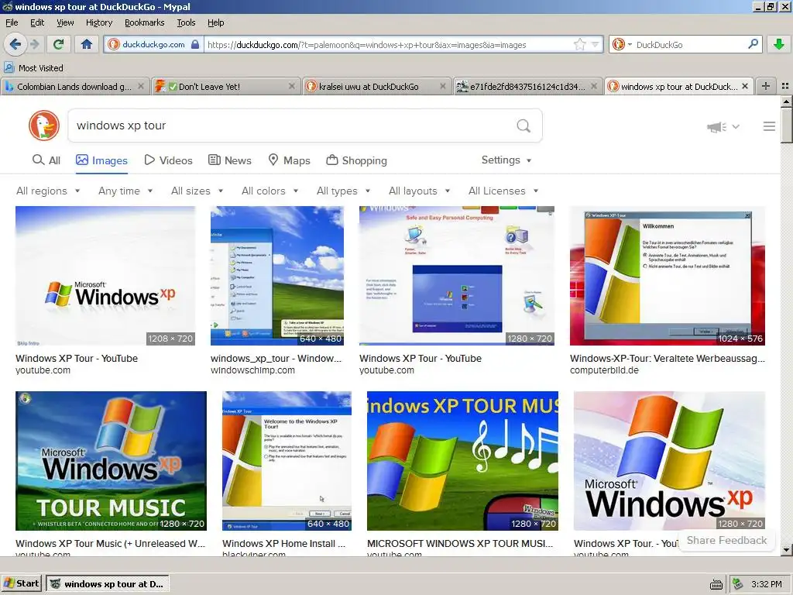Close the kralsei uwu tab
The image size is (793, 595).
pyautogui.click(x=442, y=87)
